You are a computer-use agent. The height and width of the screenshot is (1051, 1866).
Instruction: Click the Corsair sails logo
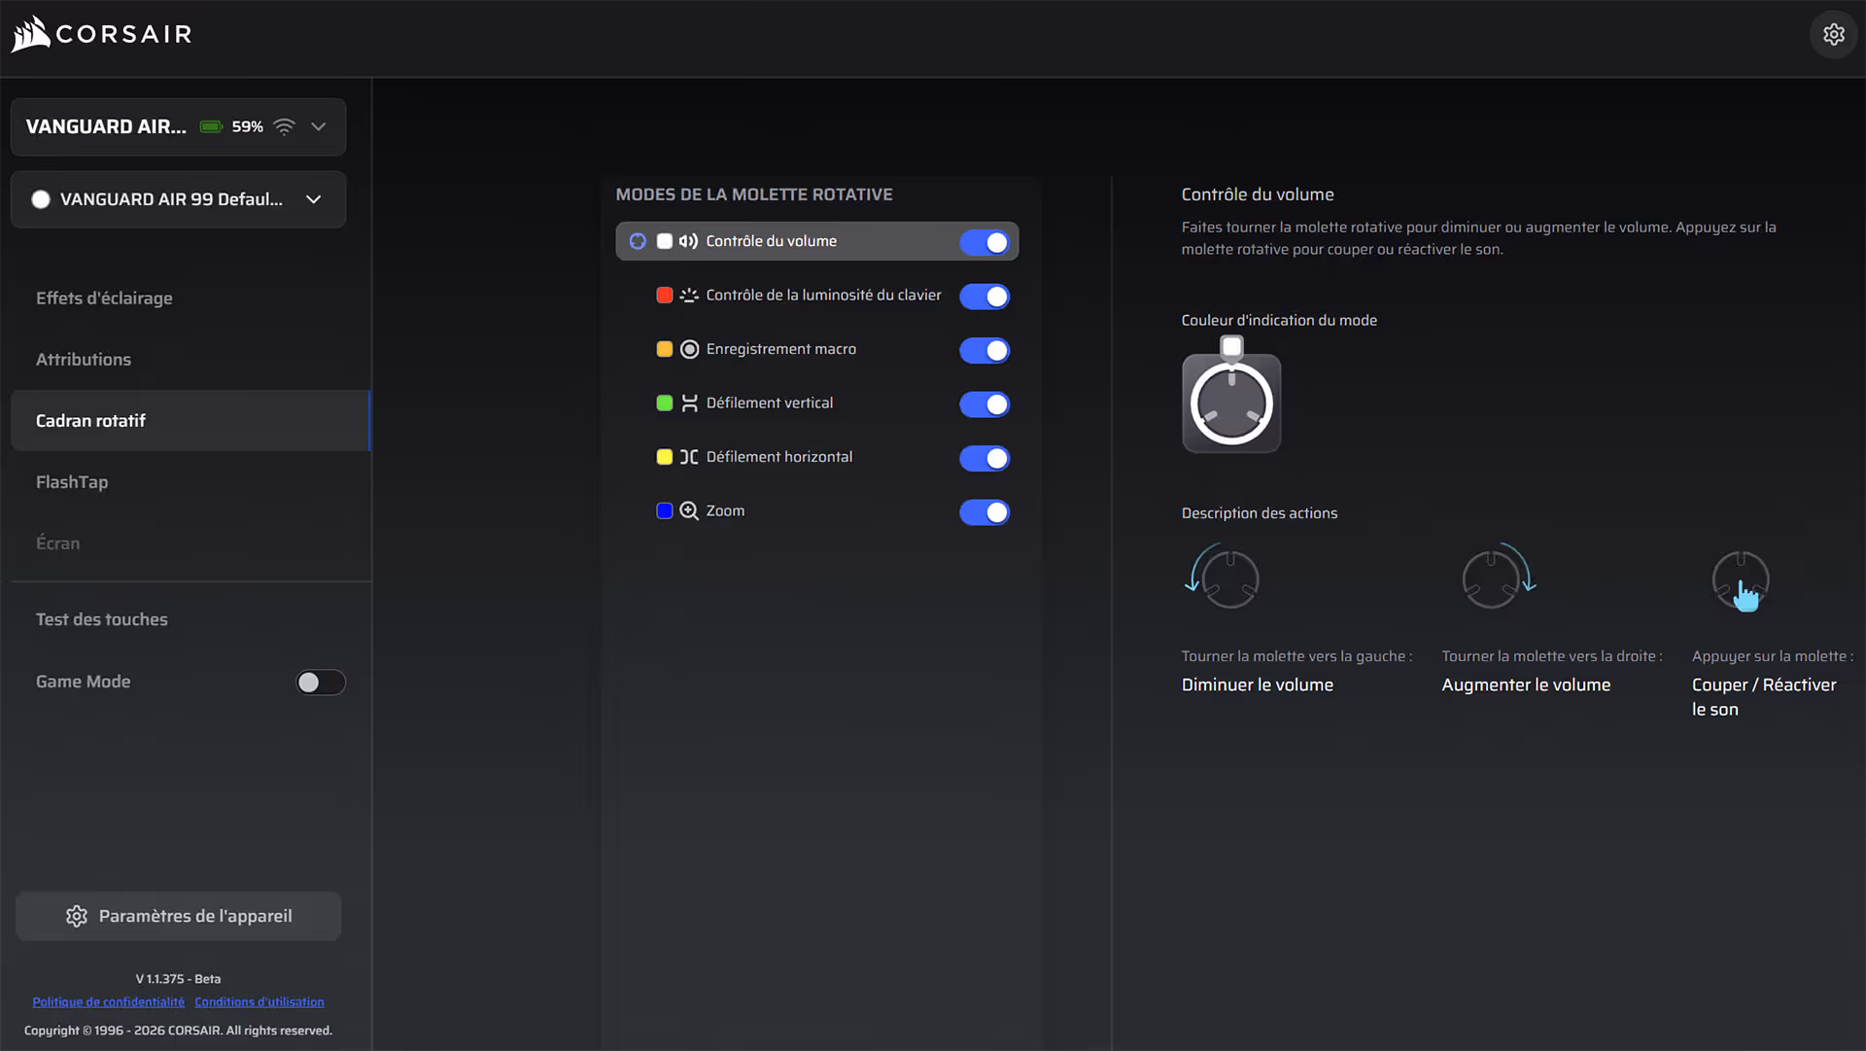coord(30,34)
